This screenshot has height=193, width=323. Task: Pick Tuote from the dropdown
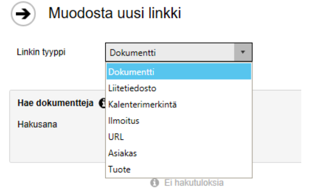[179, 169]
